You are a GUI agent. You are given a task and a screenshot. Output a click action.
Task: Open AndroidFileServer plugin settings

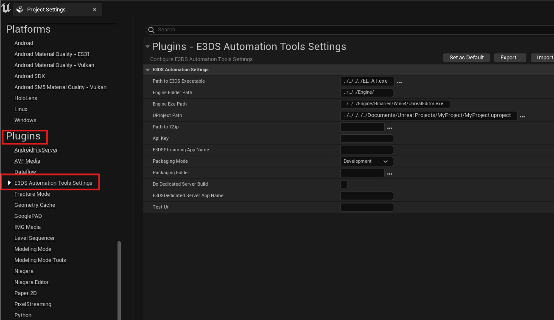(x=36, y=150)
